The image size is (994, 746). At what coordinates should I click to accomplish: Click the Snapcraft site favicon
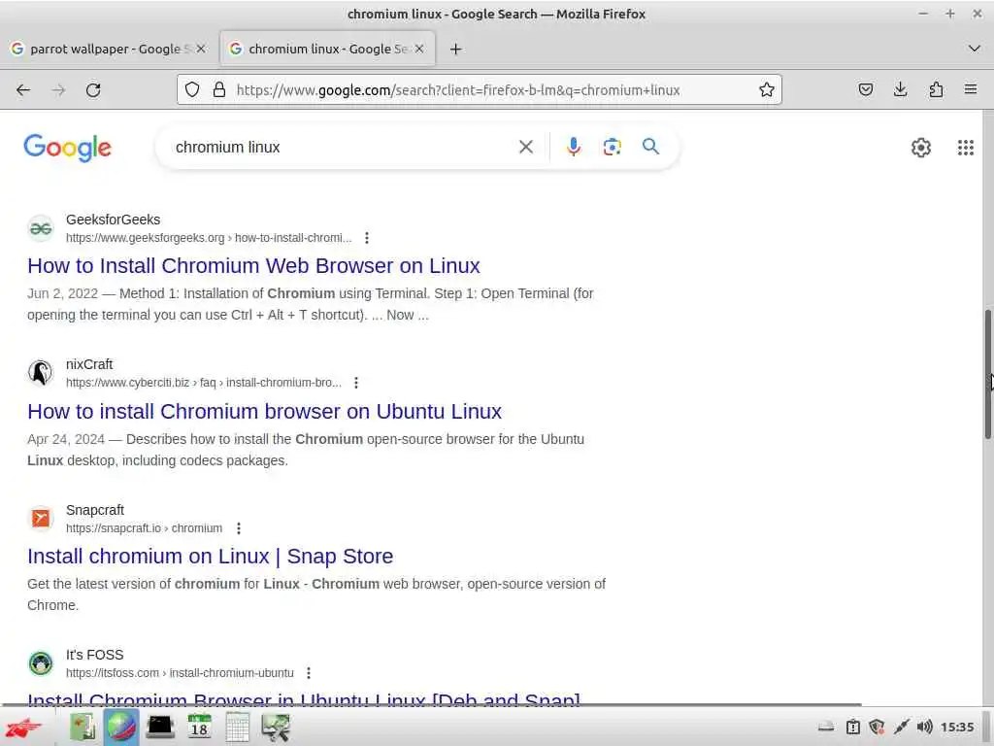tap(41, 519)
